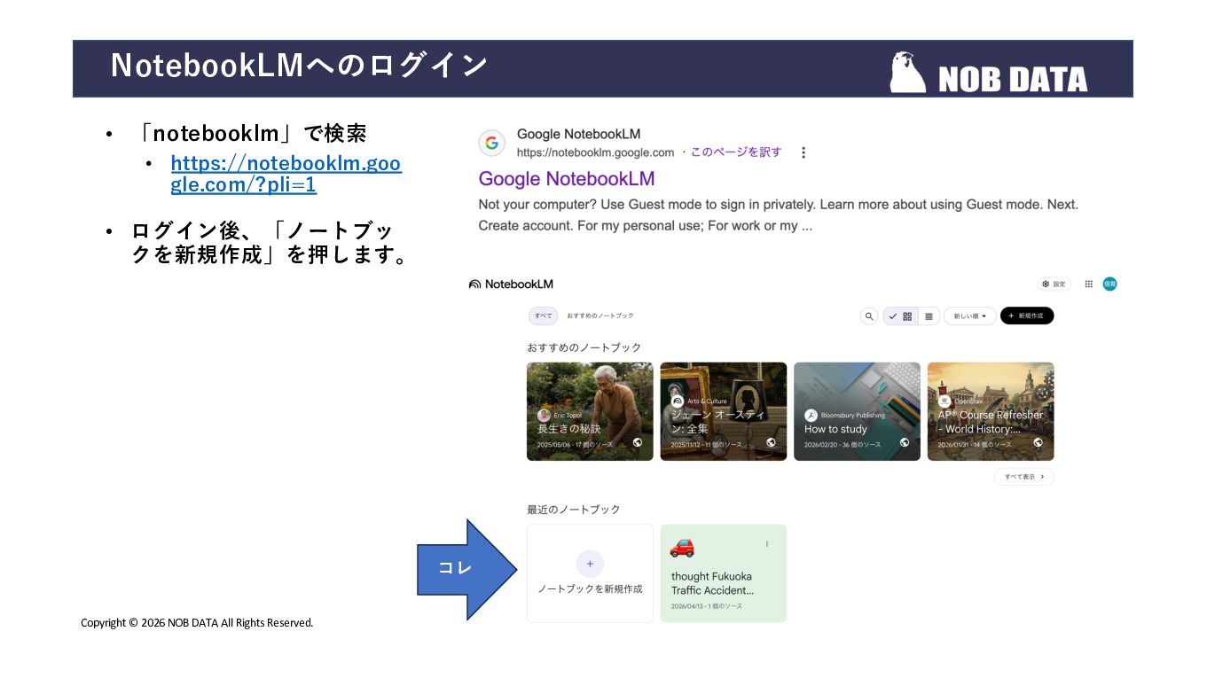Image resolution: width=1207 pixels, height=678 pixels.
Task: Click the search result snippet text
Action: (779, 215)
